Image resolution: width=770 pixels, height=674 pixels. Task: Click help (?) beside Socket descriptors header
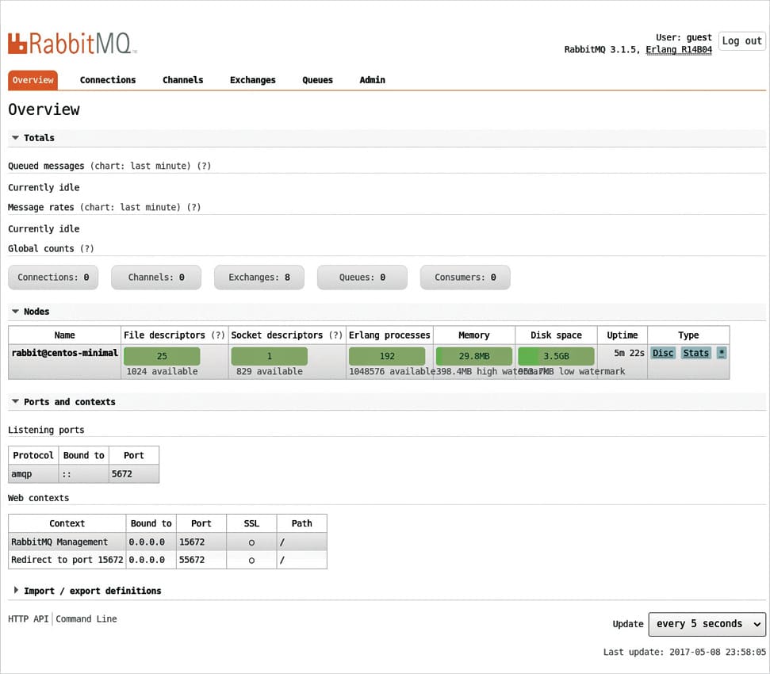335,335
